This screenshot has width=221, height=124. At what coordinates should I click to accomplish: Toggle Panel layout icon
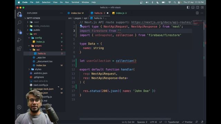[x=193, y=8]
